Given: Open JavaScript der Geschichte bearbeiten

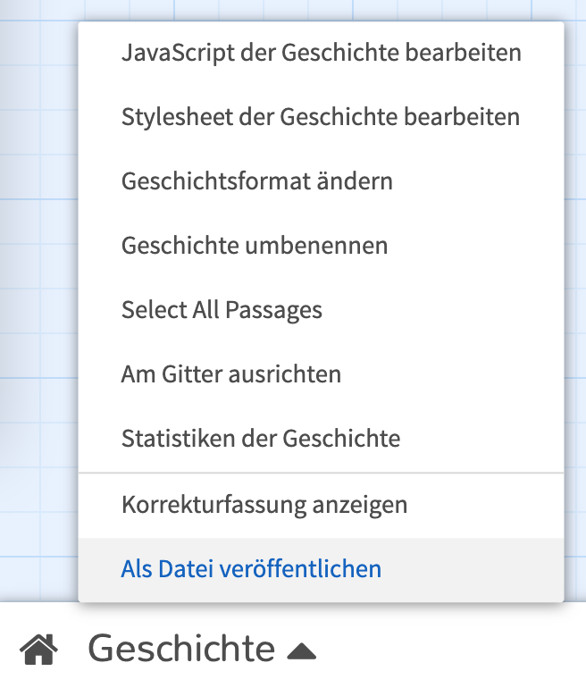Looking at the screenshot, I should (321, 53).
